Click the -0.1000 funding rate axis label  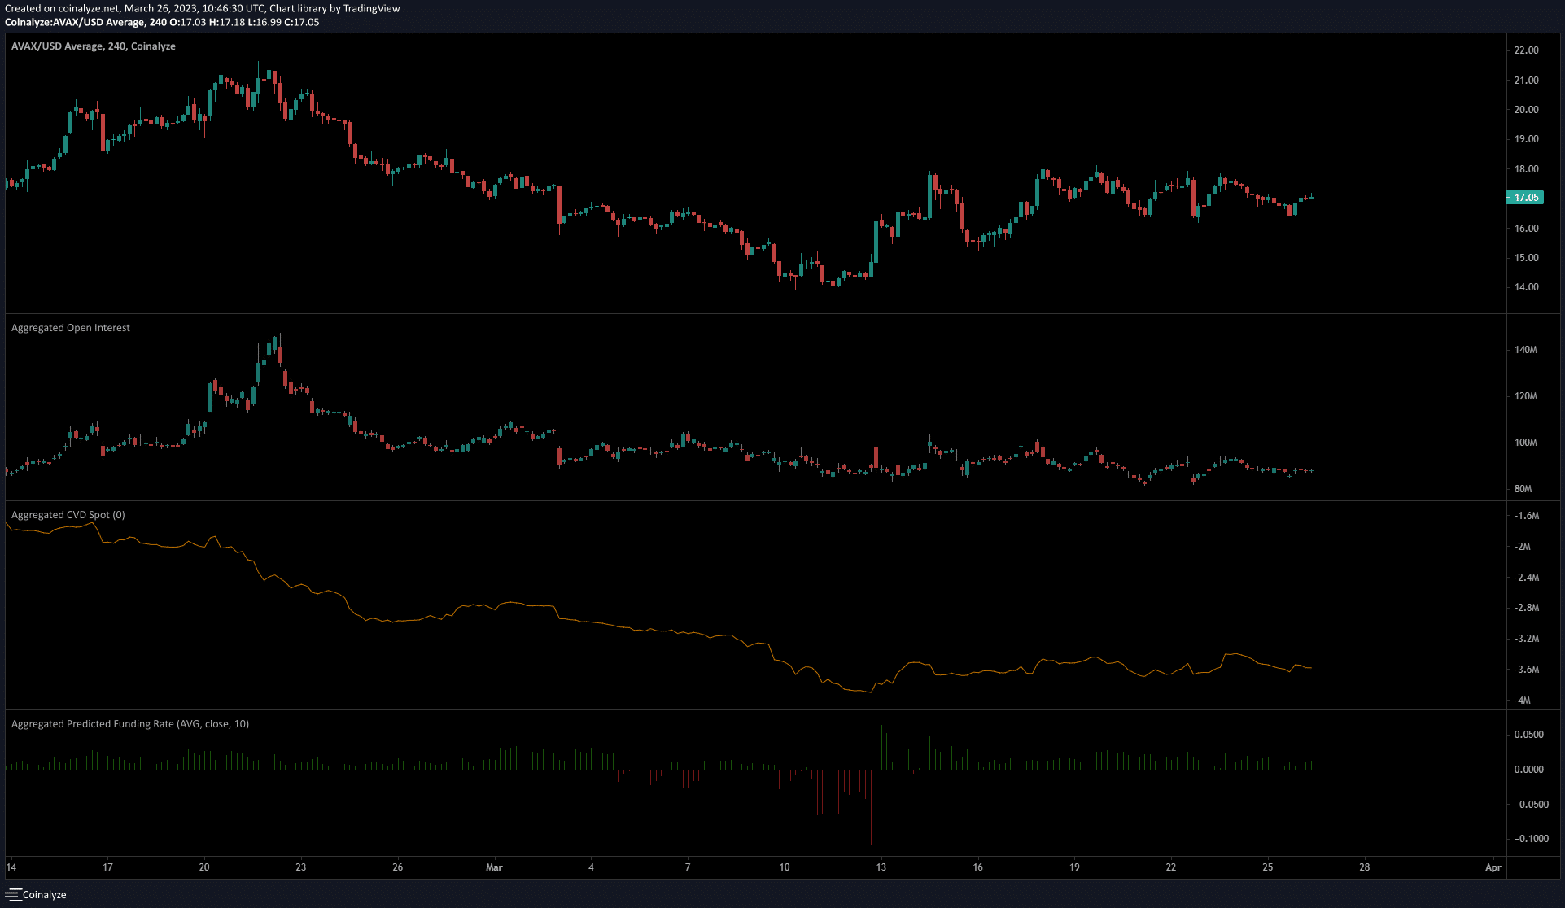(x=1530, y=839)
